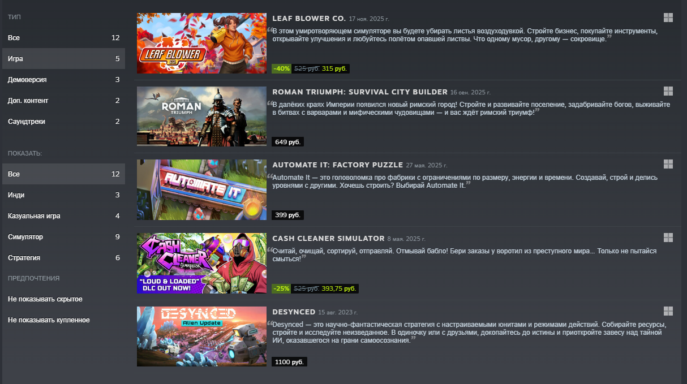Toggle 'Не показывать скрытое' preference

click(45, 299)
